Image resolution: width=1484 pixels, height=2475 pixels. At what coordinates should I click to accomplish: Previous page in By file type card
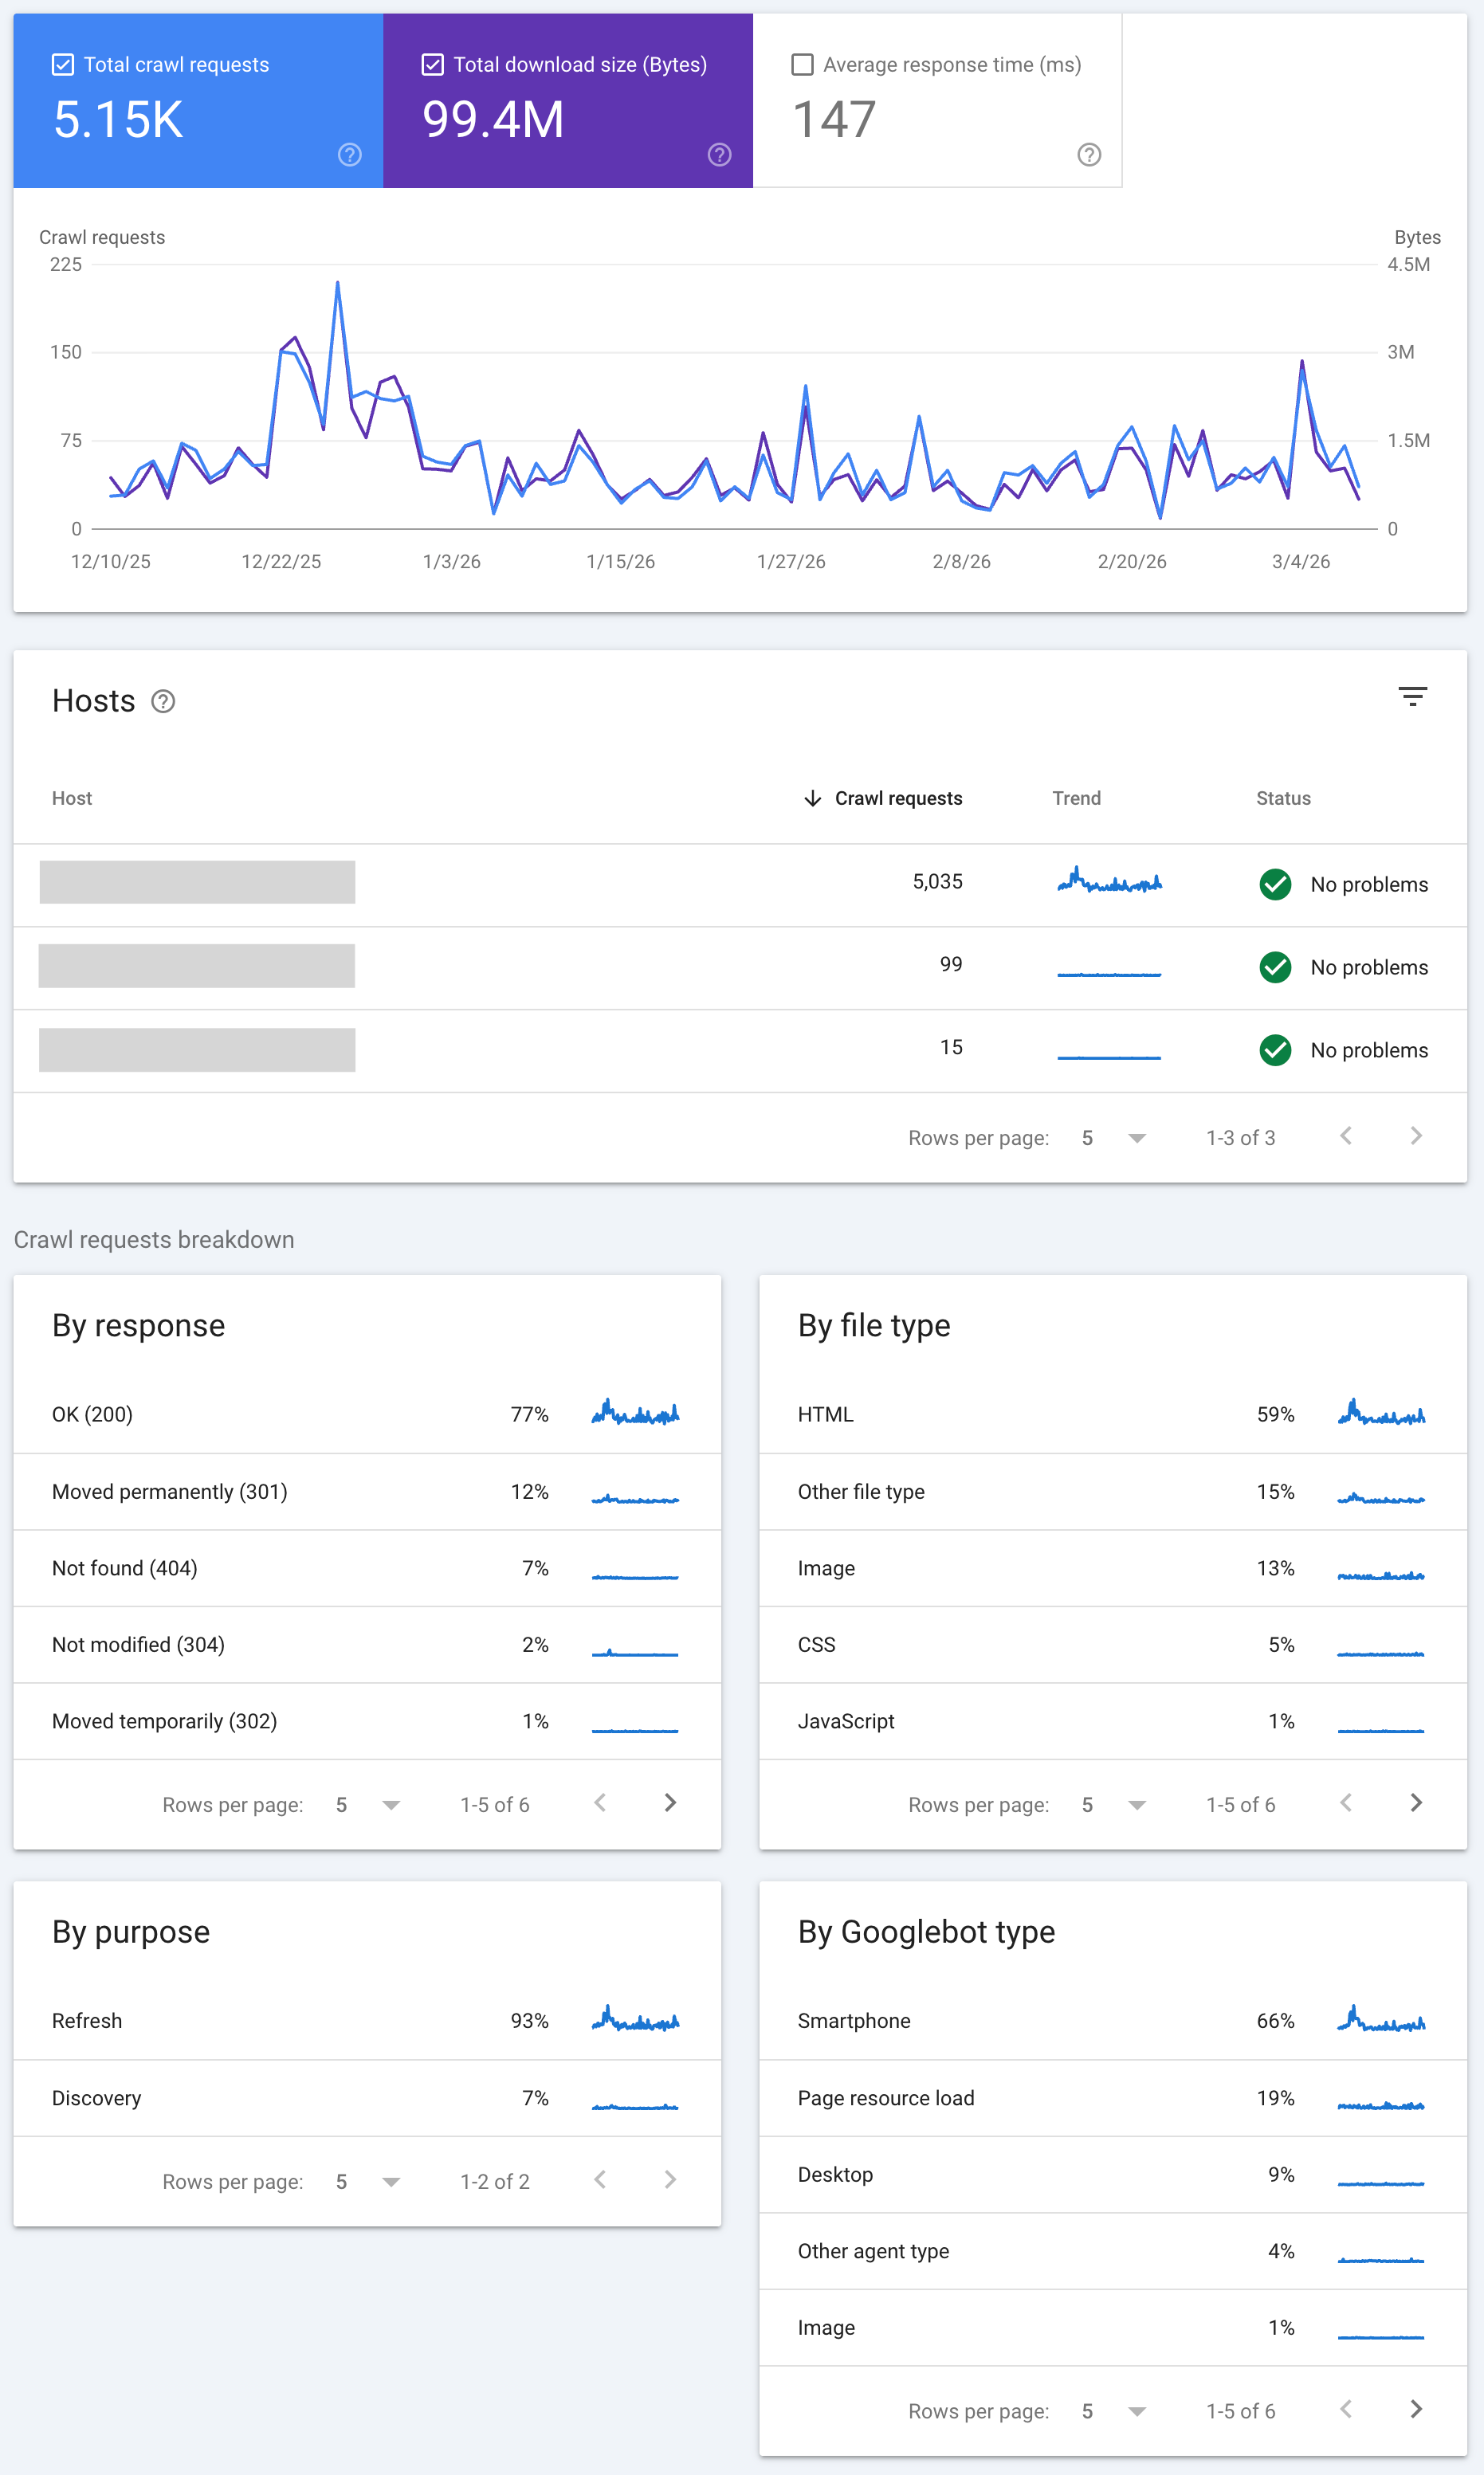(x=1346, y=1803)
